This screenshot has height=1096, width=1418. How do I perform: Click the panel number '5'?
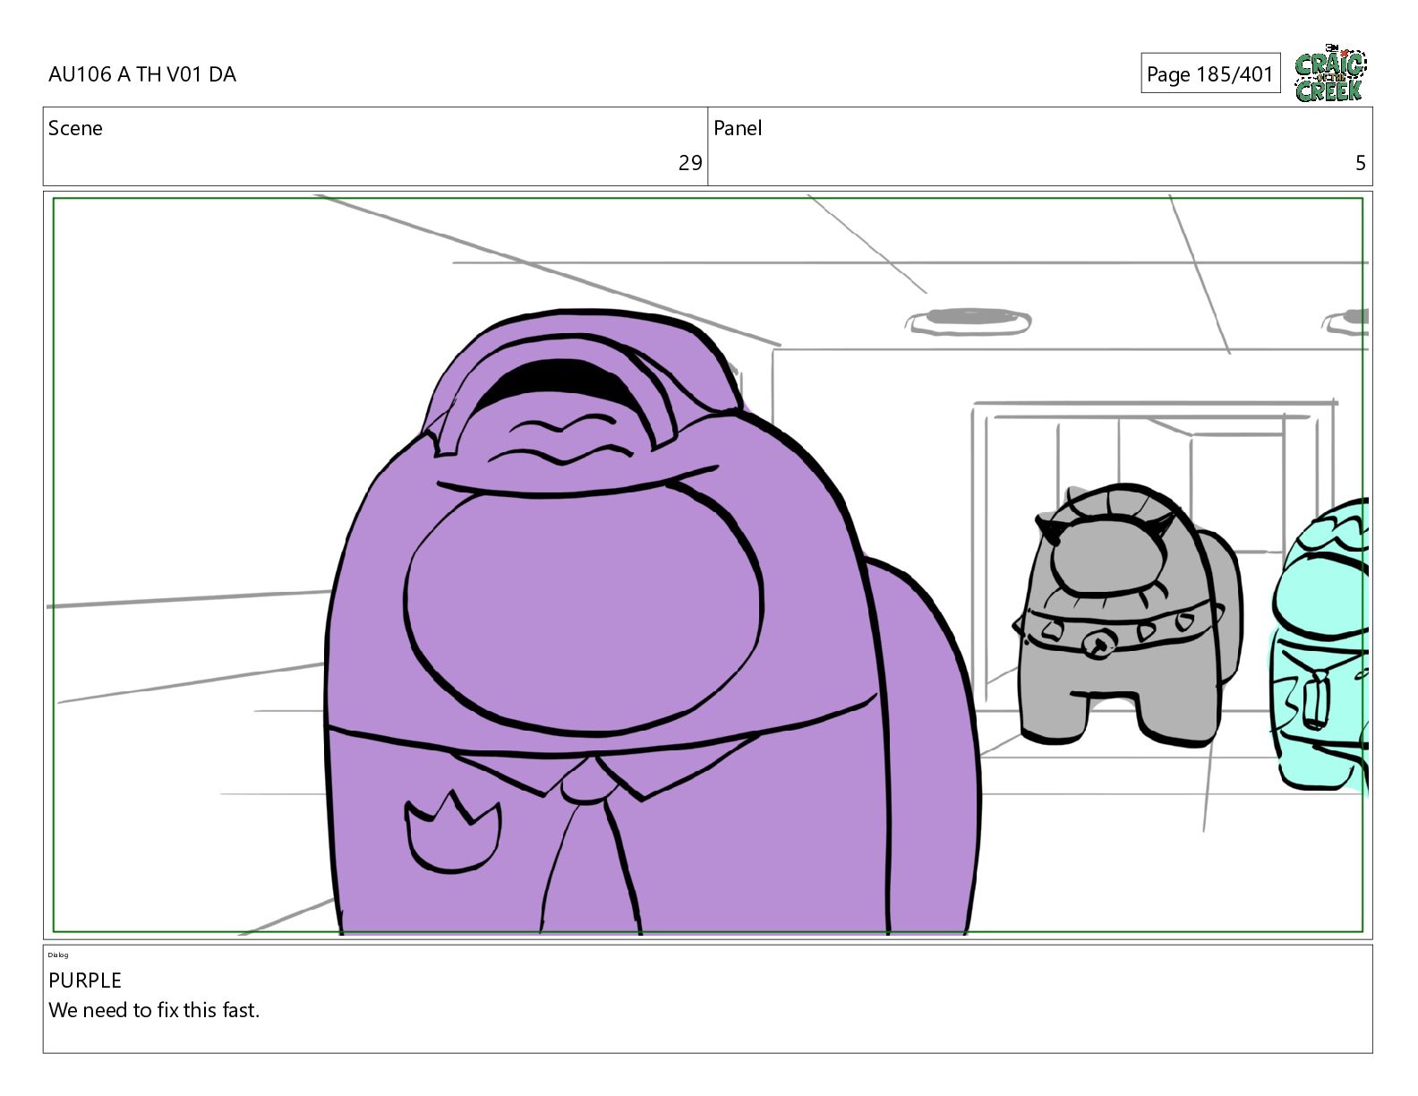pyautogui.click(x=1361, y=163)
